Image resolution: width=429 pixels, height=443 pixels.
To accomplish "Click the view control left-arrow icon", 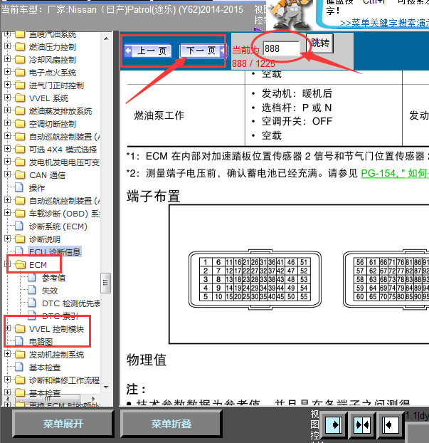I will pyautogui.click(x=391, y=424).
